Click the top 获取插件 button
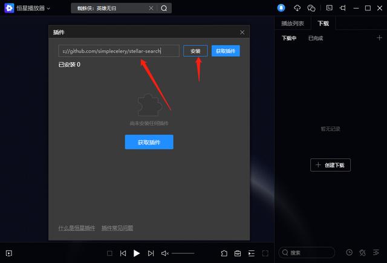387x263 pixels. [x=226, y=51]
